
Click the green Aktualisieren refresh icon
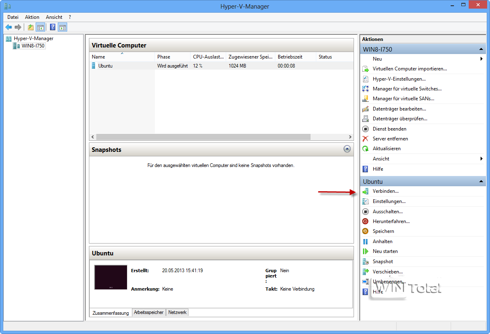[x=365, y=149]
